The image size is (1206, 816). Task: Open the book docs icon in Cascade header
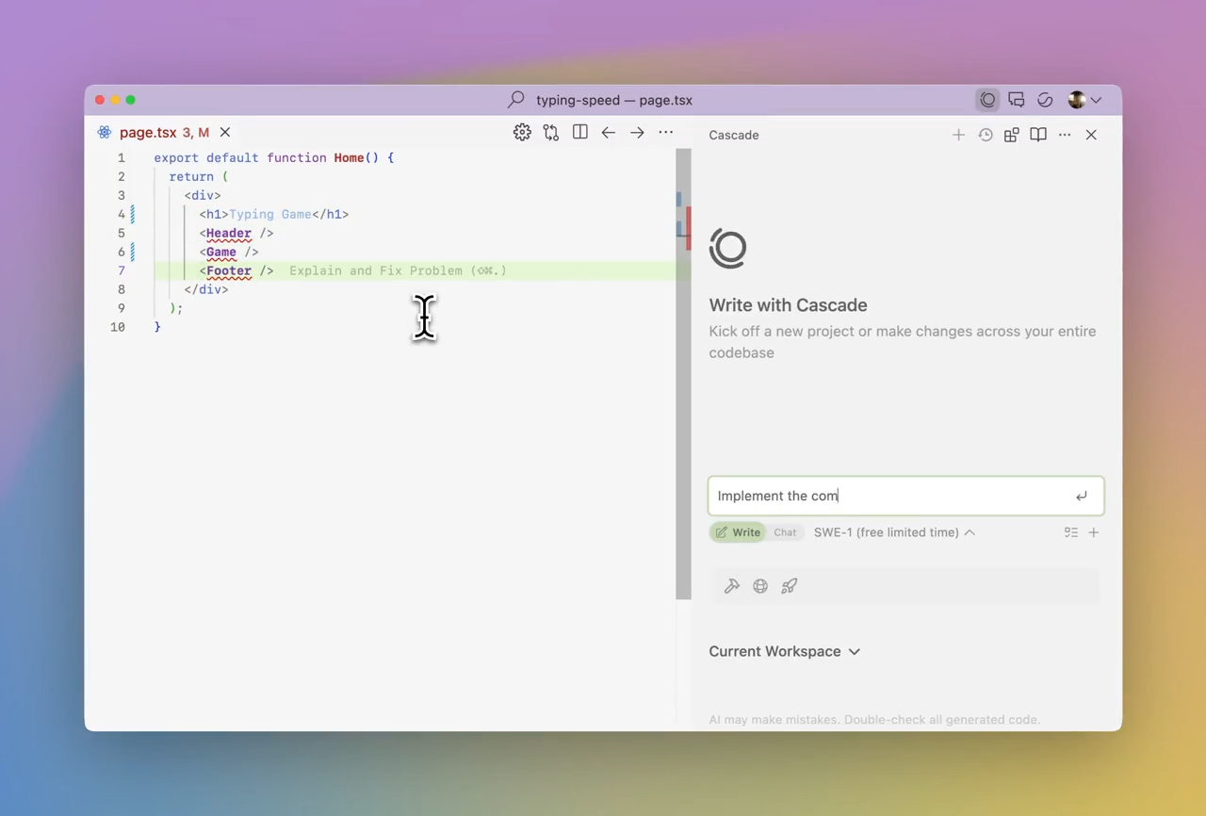point(1038,135)
